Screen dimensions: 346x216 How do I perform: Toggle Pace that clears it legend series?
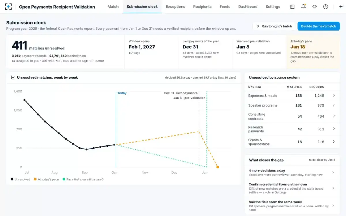83,179
